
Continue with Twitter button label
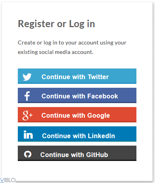pos(75,77)
